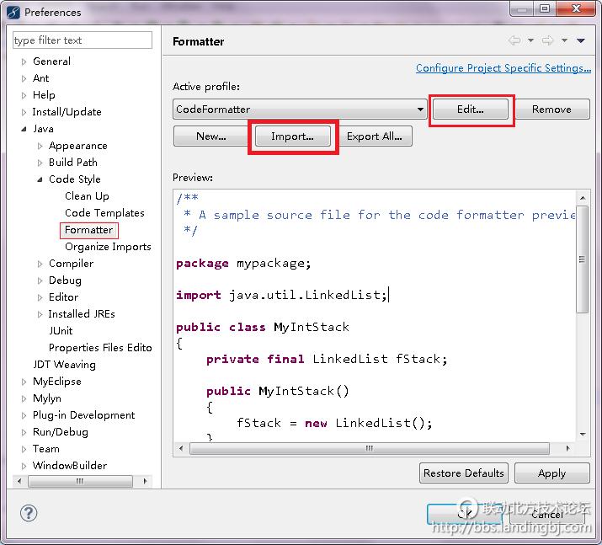
Task: Open the help question mark icon
Action: click(28, 513)
